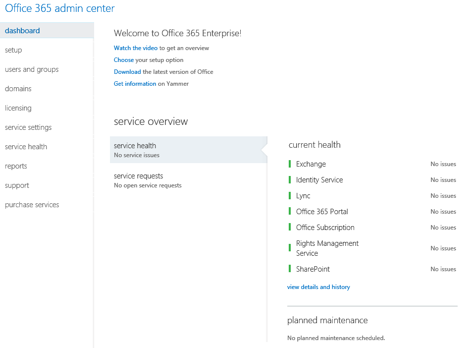Viewport: 472px width, 348px height.
Task: Open Get information on Yammer link
Action: (x=135, y=84)
